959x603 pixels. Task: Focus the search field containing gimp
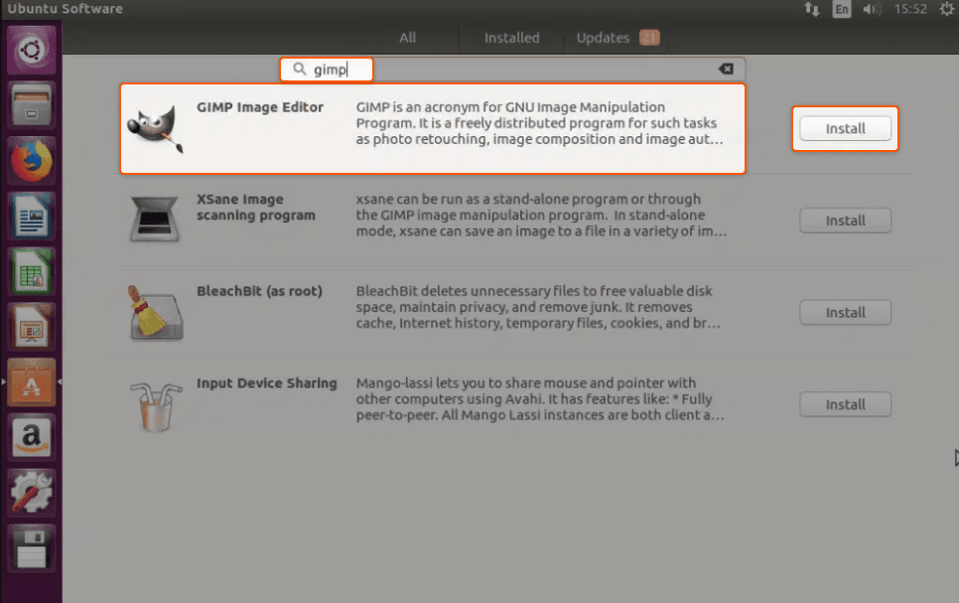(512, 70)
